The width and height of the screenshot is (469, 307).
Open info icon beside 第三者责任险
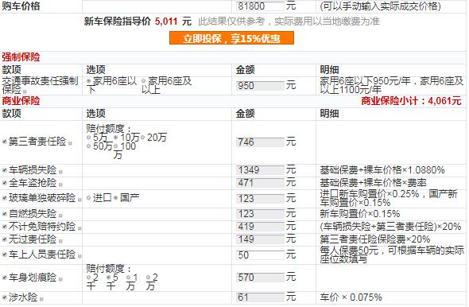tap(70, 143)
